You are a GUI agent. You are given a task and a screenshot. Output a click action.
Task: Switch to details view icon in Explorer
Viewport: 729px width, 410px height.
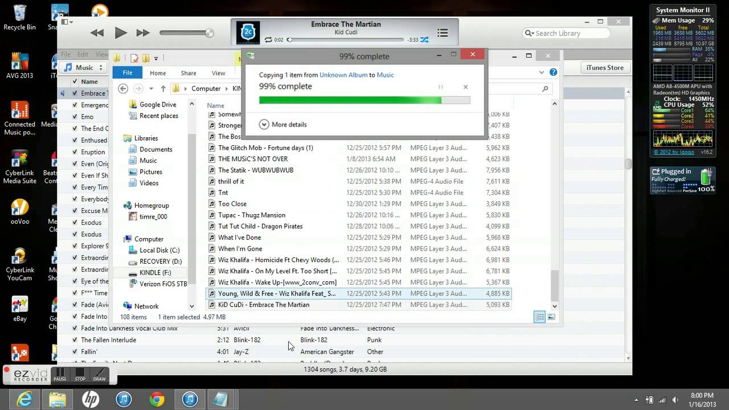539,317
